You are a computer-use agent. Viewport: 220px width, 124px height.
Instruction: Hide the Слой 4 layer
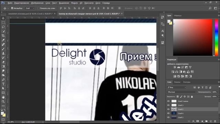(x=168, y=113)
